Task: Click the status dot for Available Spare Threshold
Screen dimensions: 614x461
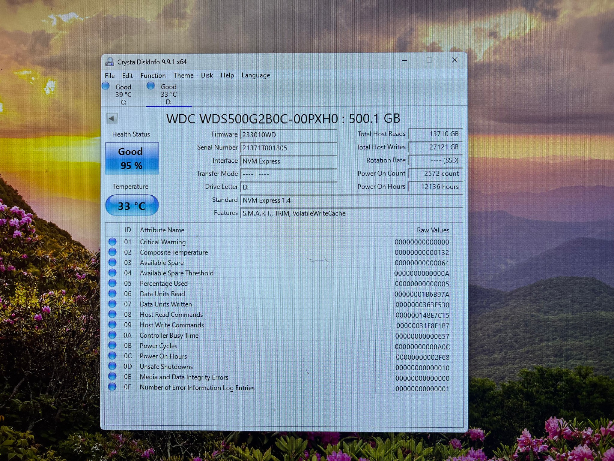Action: (112, 273)
